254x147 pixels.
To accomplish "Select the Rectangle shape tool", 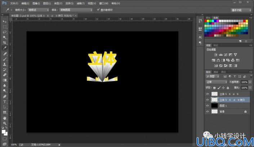I will click(5, 112).
